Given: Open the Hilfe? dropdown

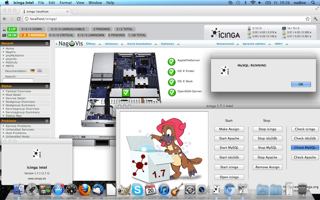Looking at the screenshot, I should point(281,44).
